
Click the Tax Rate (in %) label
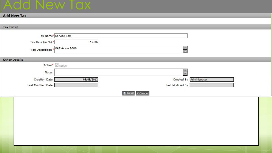click(x=41, y=42)
